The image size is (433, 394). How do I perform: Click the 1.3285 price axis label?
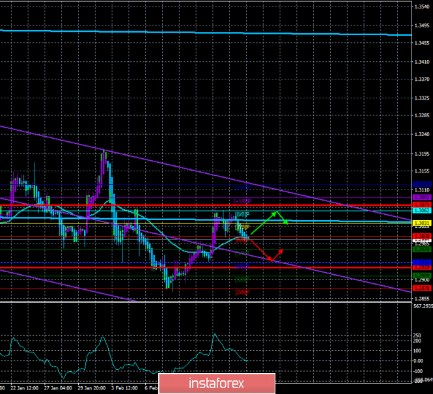422,115
